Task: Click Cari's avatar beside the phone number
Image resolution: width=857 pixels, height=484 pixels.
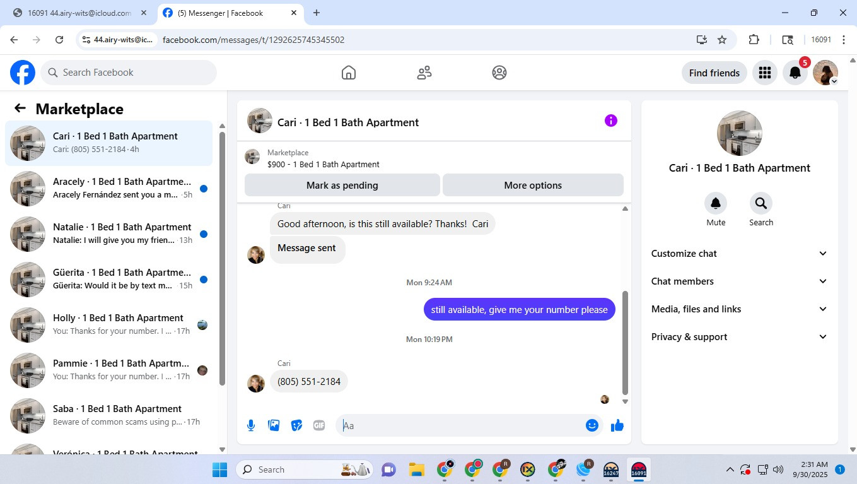Action: (256, 384)
